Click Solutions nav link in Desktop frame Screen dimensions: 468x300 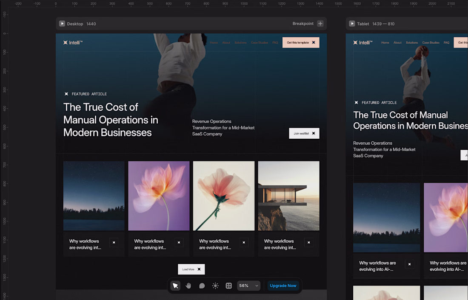[240, 42]
